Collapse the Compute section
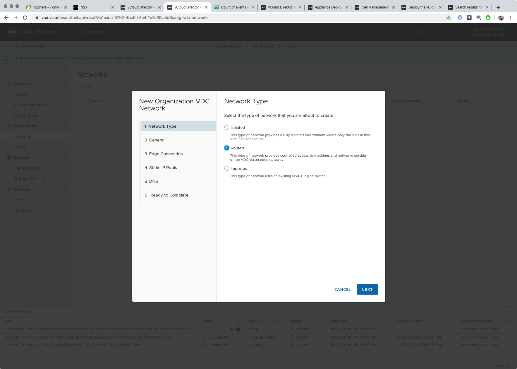Viewport: 517px width, 369px height. [65, 84]
